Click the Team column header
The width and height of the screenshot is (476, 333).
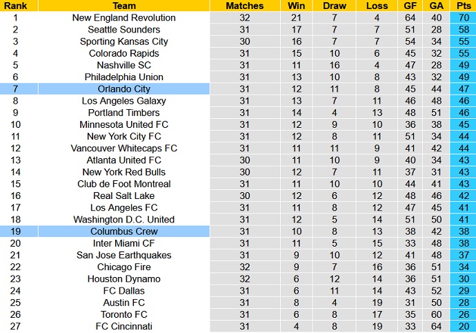[123, 6]
